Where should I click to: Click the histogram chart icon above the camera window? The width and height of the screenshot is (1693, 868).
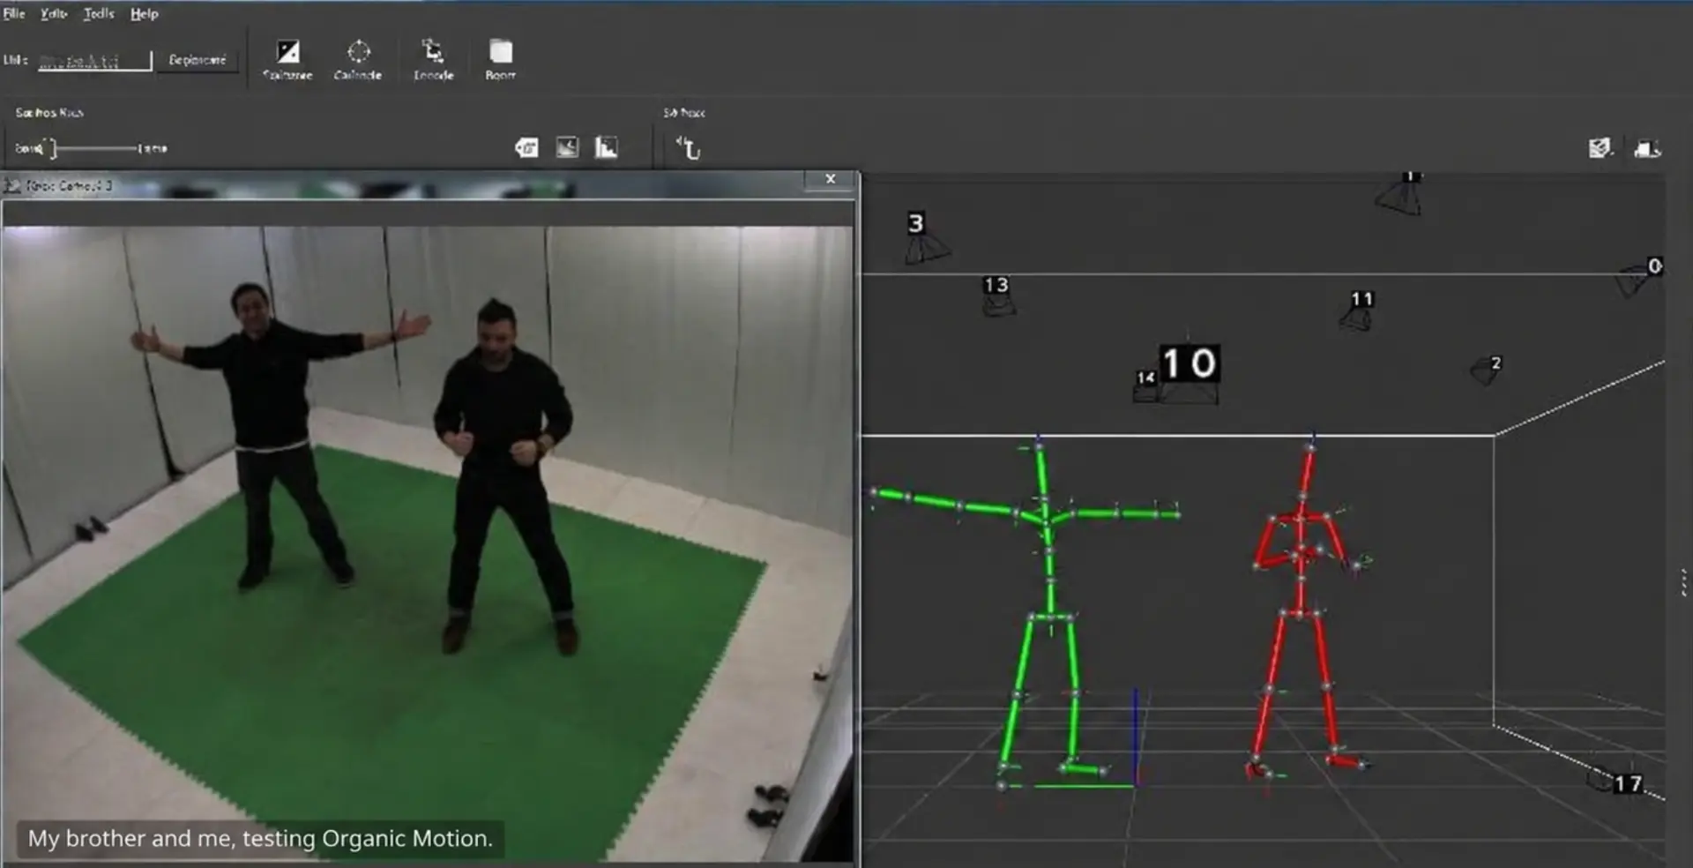[606, 147]
